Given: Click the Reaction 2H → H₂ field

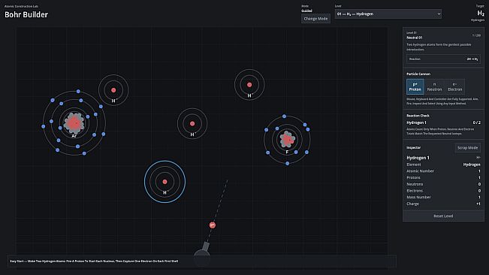Looking at the screenshot, I should coord(443,59).
